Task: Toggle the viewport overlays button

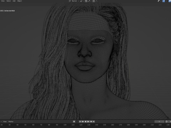Action: [x=170, y=1]
